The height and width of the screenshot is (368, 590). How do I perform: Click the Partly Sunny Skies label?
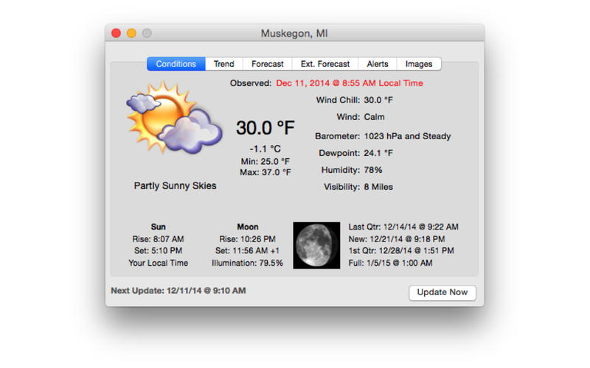tap(175, 185)
